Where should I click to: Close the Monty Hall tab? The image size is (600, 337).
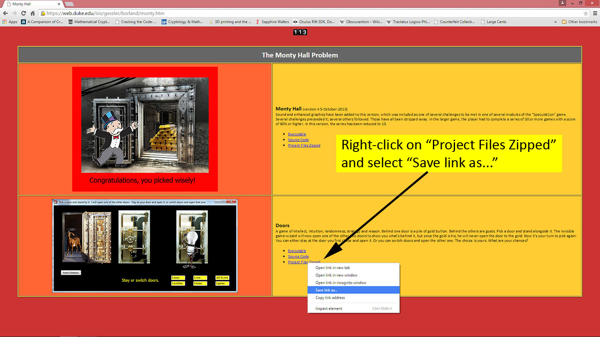(59, 4)
